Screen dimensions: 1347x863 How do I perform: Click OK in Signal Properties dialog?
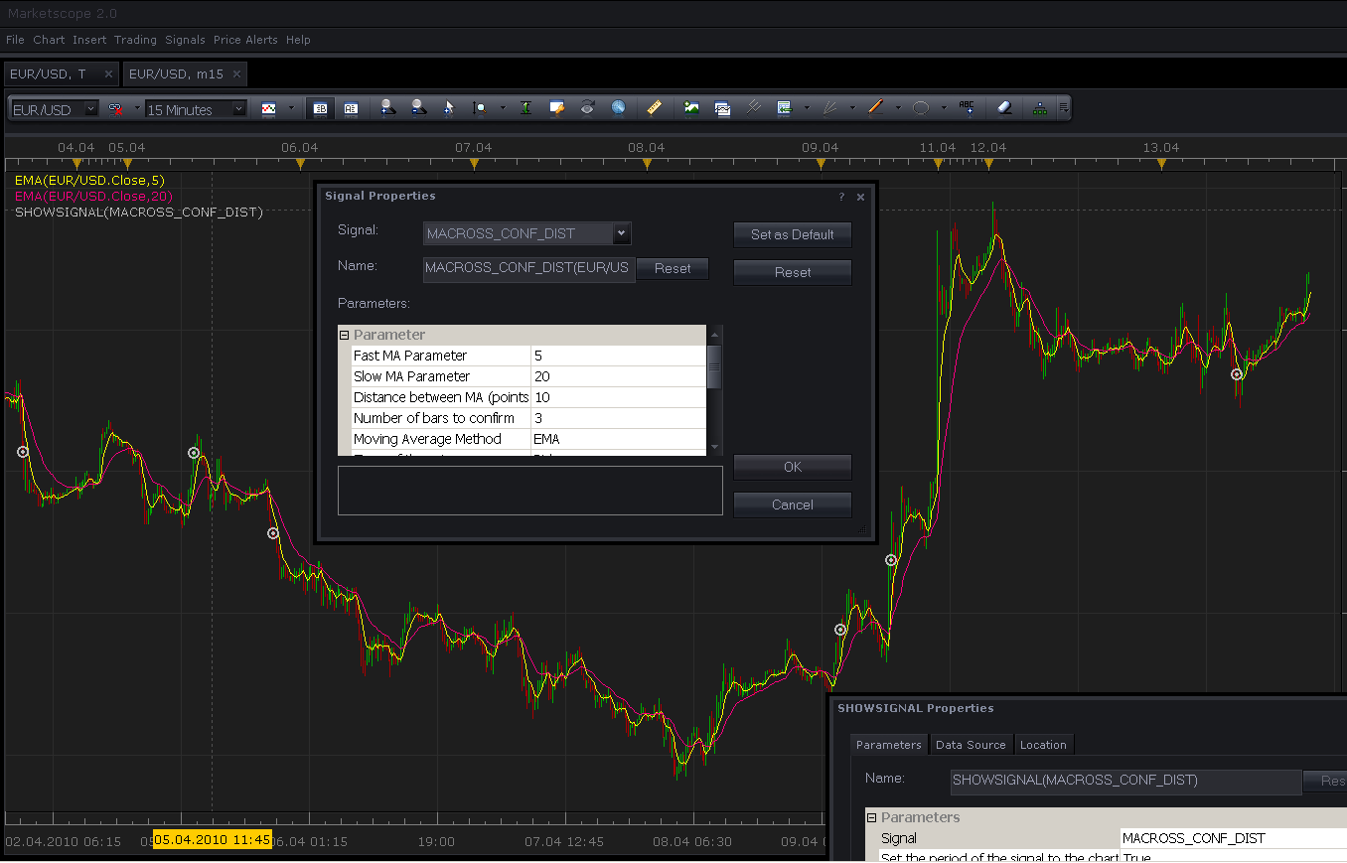tap(793, 467)
